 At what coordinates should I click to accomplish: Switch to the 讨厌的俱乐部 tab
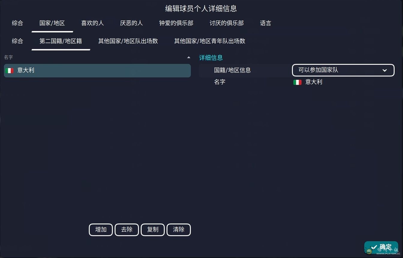(x=227, y=23)
